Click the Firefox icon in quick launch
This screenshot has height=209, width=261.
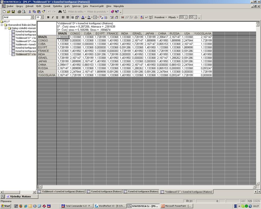(21, 206)
